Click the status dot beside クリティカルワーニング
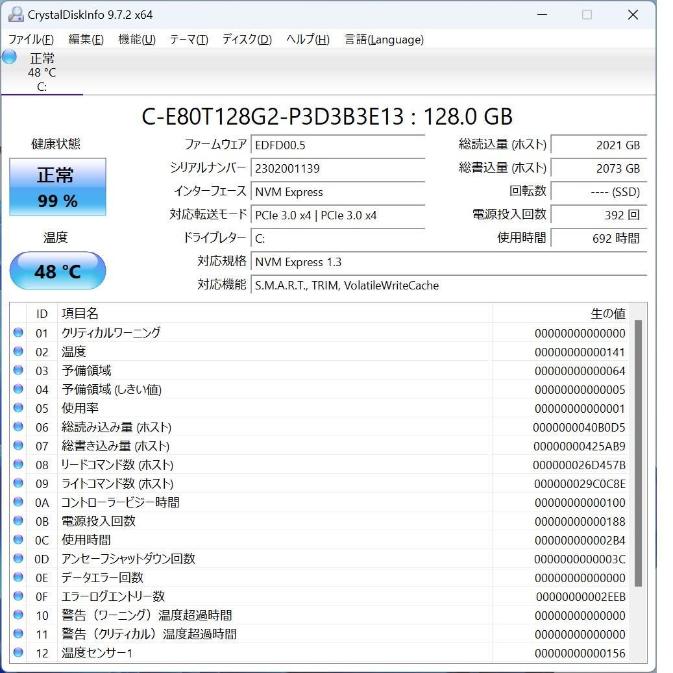The width and height of the screenshot is (673, 673). [19, 332]
